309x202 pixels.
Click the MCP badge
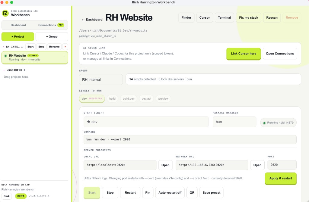(x=61, y=25)
